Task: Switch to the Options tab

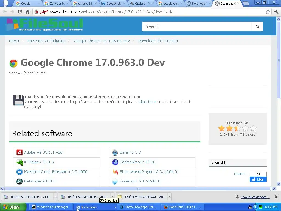Action: pyautogui.click(x=142, y=4)
